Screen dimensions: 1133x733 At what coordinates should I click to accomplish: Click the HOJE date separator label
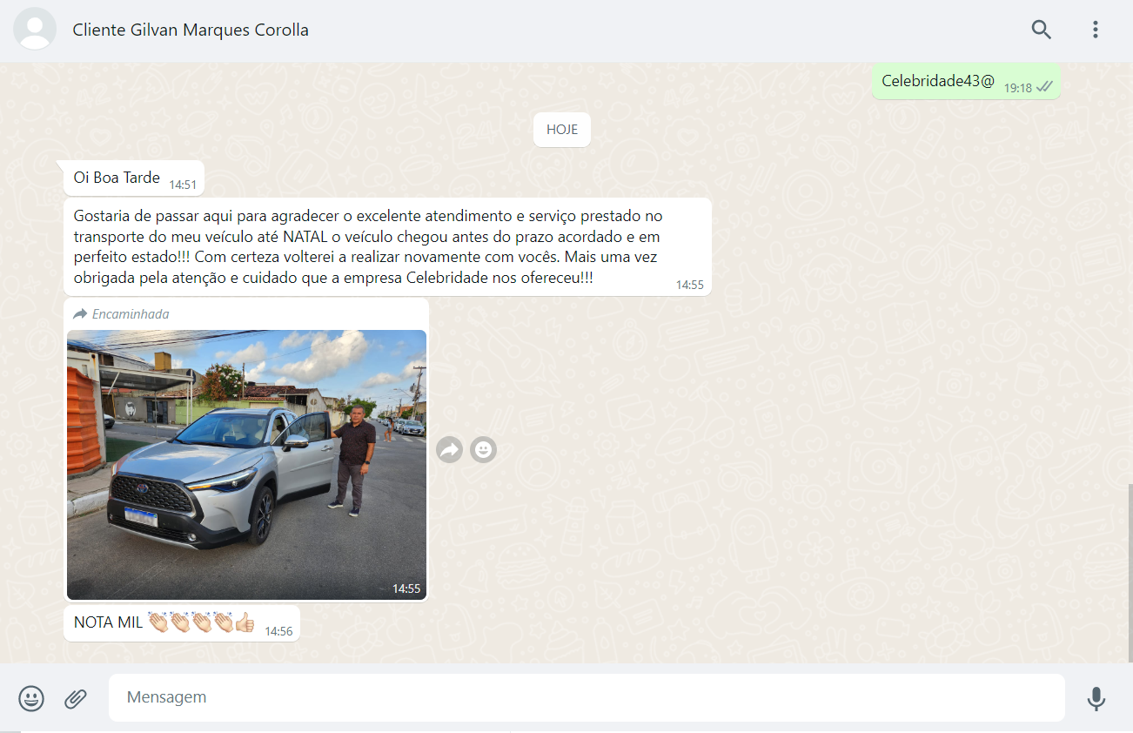tap(562, 130)
